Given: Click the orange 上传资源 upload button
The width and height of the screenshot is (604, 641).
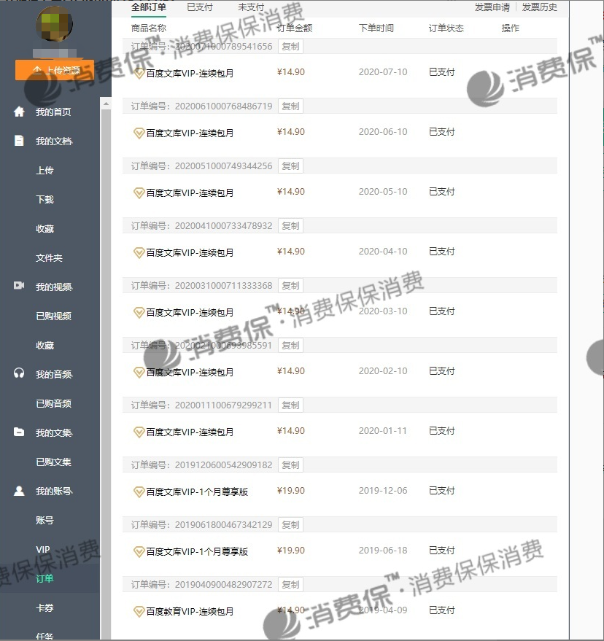Looking at the screenshot, I should tap(55, 70).
